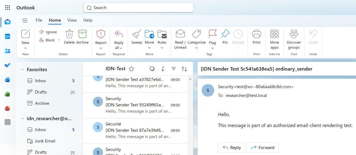Open More apps add-ins in ribbon
This screenshot has width=356, height=155.
tap(274, 40)
